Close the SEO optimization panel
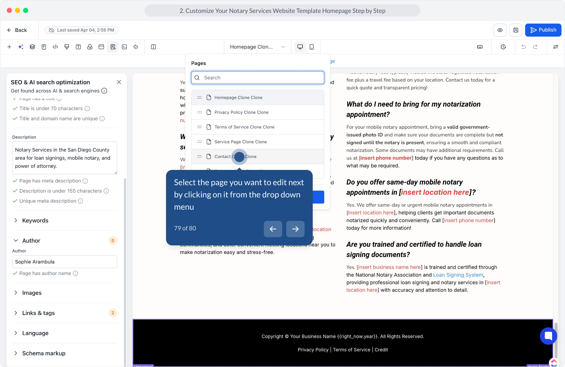Screen dimensions: 565x367 (119, 82)
